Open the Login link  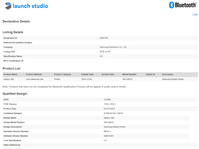tap(195, 14)
